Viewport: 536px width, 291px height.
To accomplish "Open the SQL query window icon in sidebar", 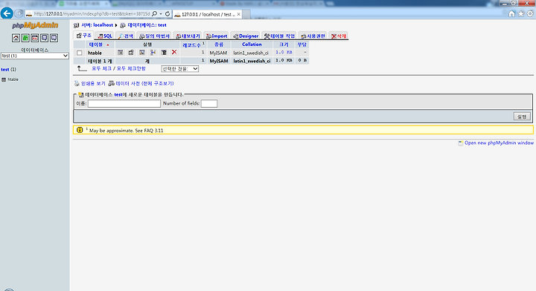I will click(35, 38).
